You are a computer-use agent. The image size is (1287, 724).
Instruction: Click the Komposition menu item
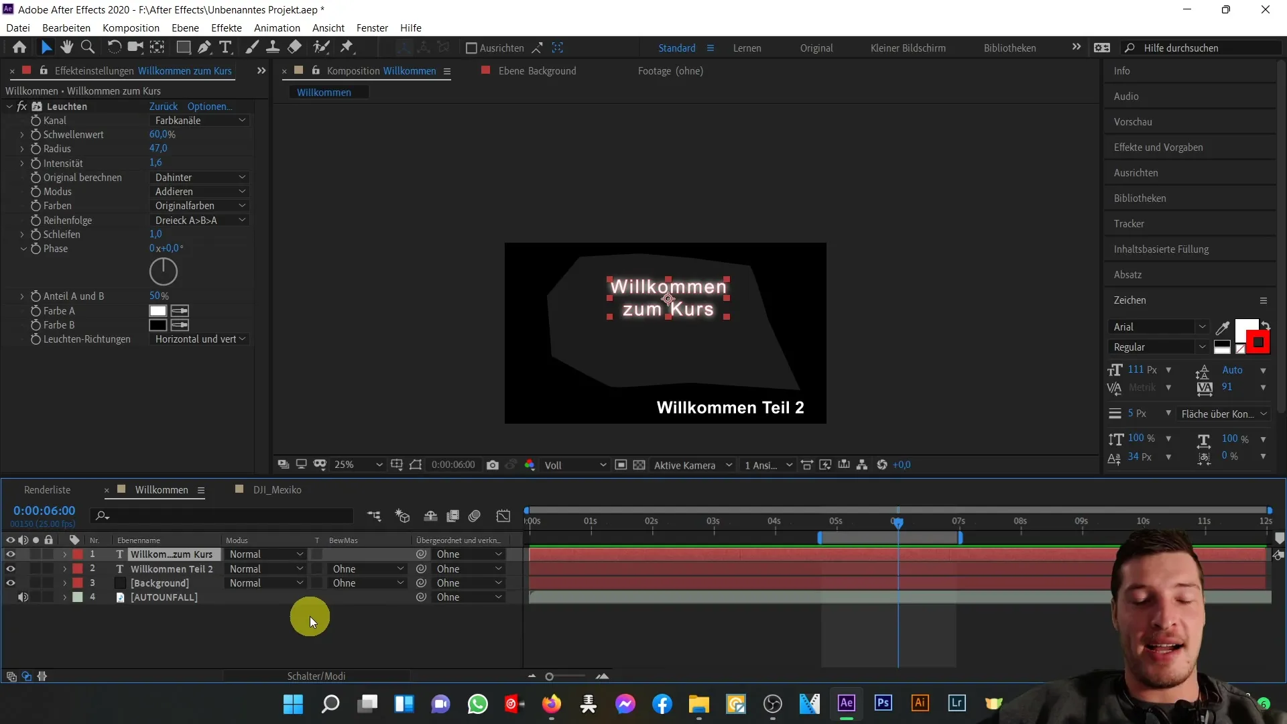pos(131,27)
